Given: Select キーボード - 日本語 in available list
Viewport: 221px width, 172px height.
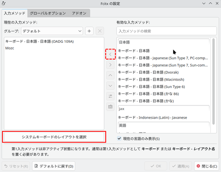Looking at the screenshot, I should pos(164,51).
